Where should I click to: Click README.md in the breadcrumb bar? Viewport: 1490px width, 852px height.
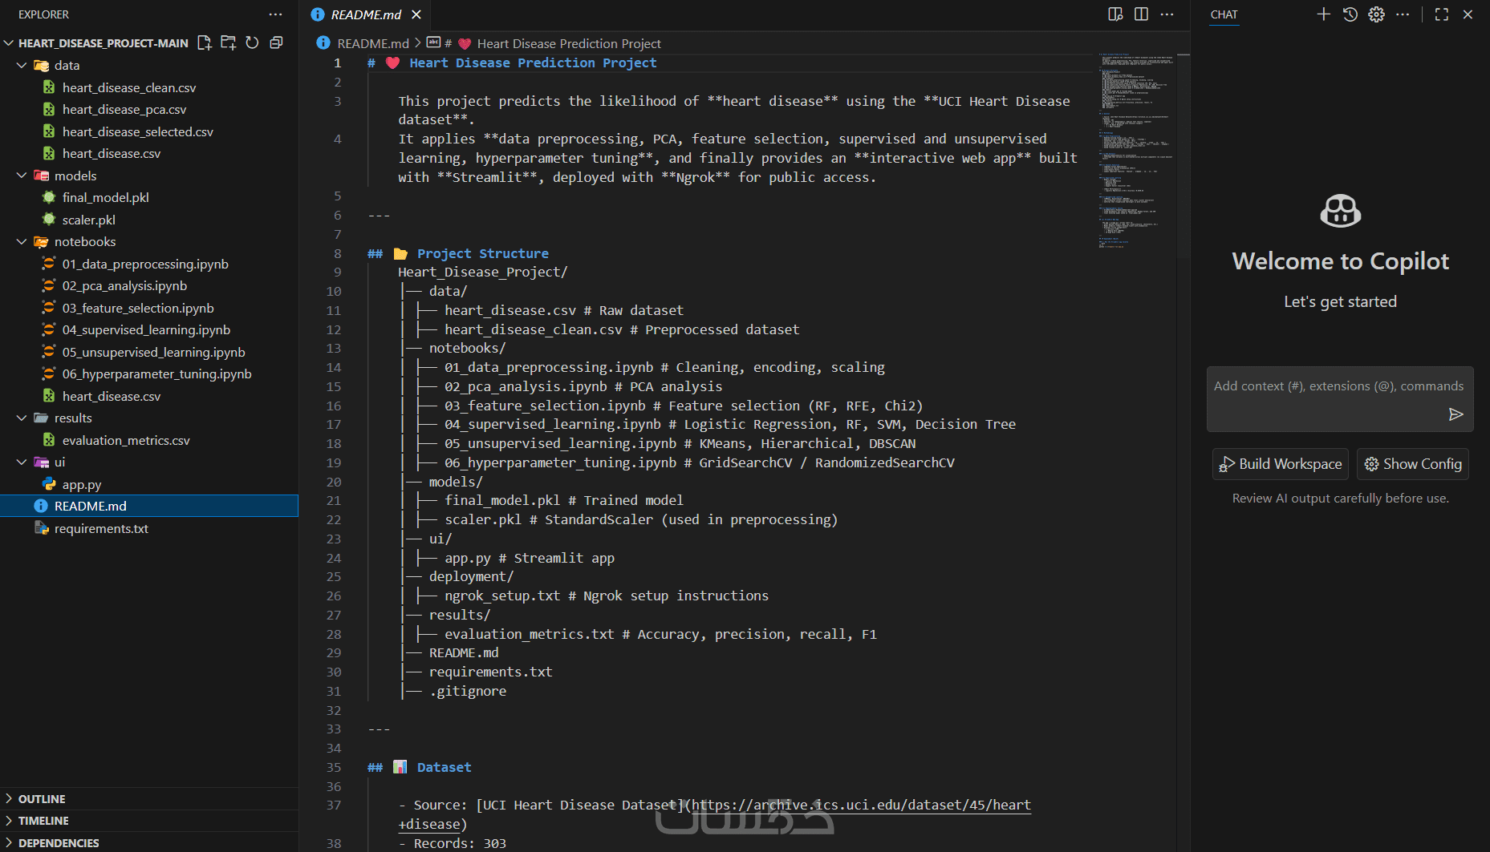click(x=373, y=43)
